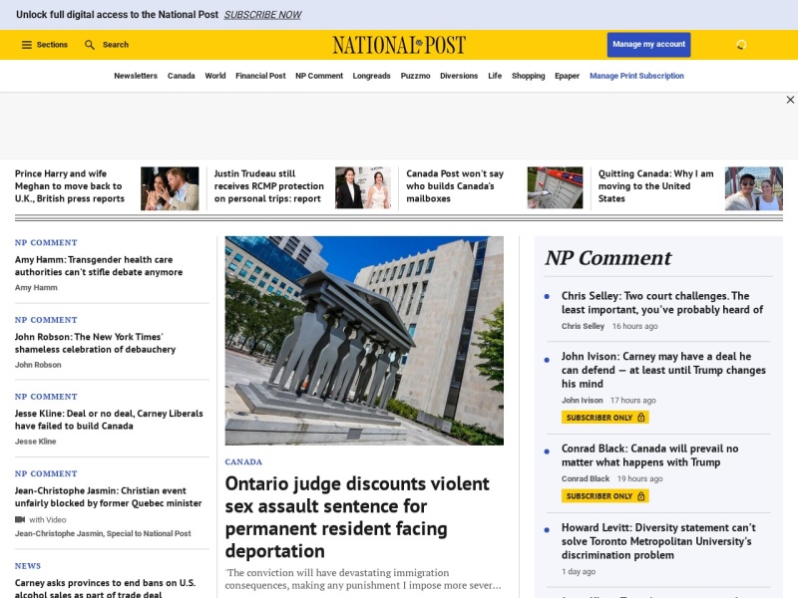Open Justin Trudeau RCMP protection headline
The width and height of the screenshot is (798, 598).
click(268, 186)
